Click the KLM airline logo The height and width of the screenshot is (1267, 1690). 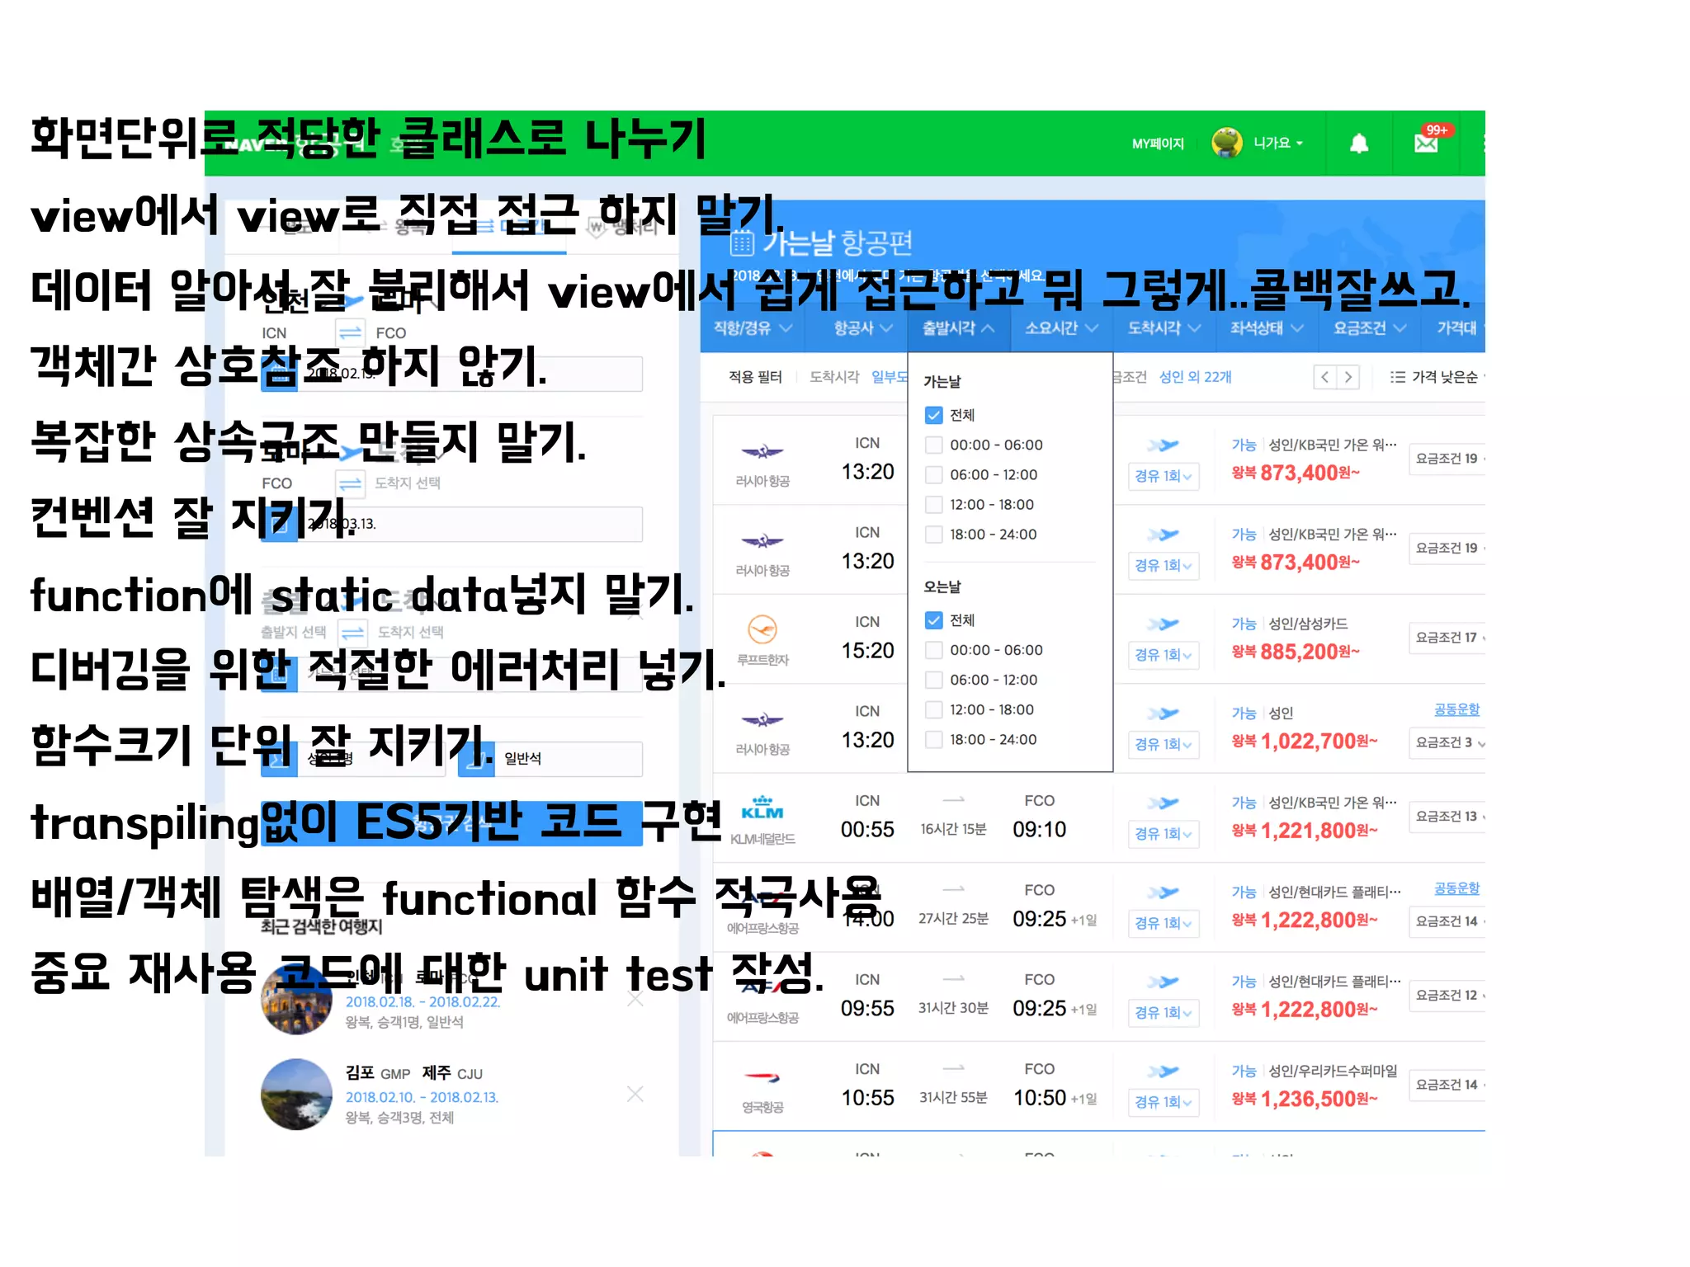(x=762, y=809)
